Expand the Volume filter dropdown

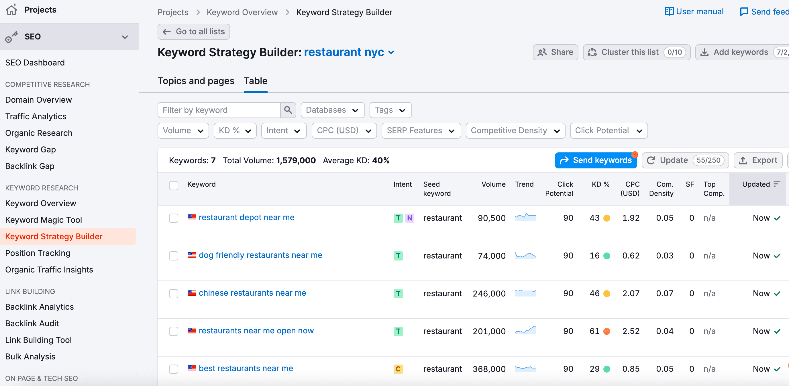(183, 130)
